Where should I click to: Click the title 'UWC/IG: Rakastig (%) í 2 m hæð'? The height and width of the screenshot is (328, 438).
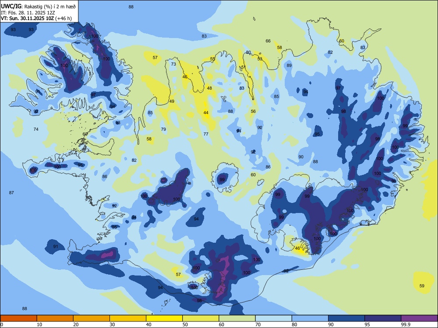tap(38, 6)
